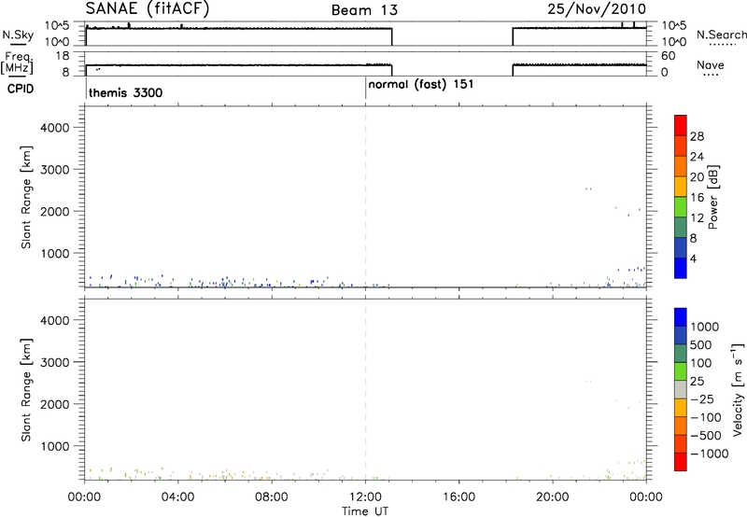
Task: Click the Nave legend label
Action: coord(711,64)
